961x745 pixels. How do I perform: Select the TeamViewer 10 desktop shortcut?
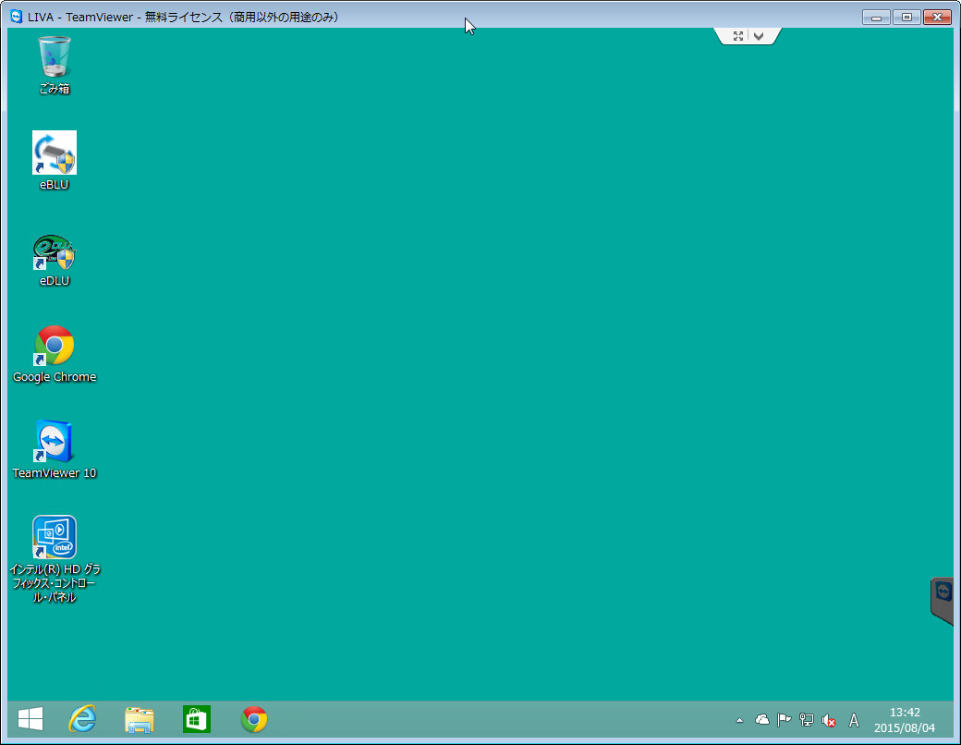[54, 449]
